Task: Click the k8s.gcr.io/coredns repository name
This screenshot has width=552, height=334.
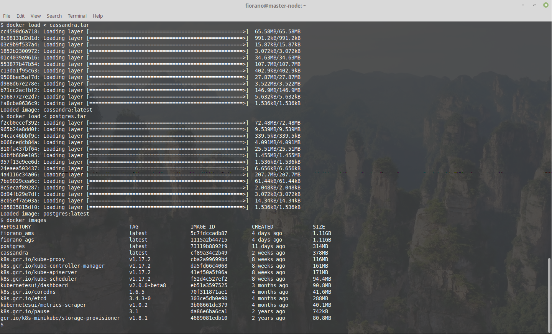Action: 28,292
